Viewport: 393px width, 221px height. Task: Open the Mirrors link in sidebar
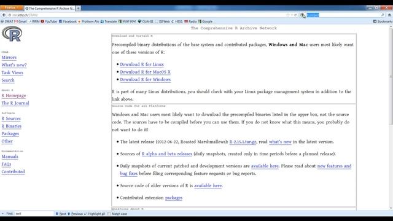[x=9, y=57]
